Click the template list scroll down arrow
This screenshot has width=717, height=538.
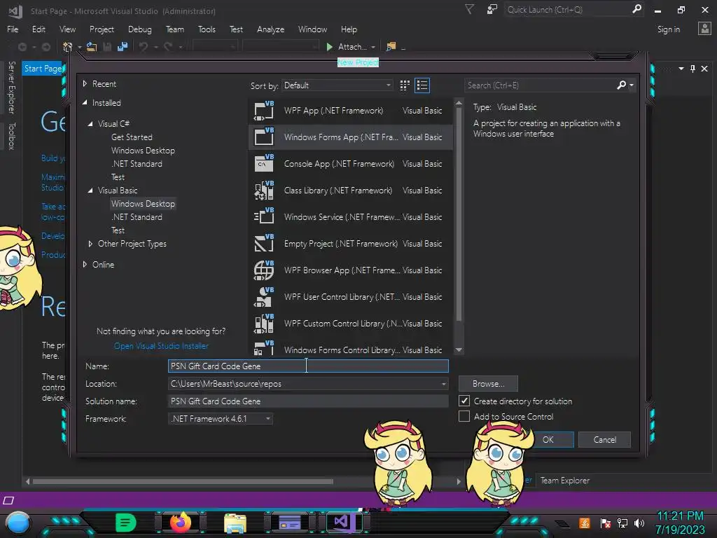[x=459, y=350]
